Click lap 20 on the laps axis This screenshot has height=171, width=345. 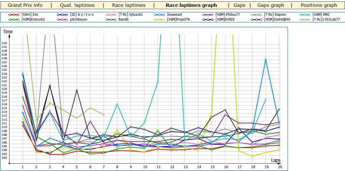tap(280, 167)
